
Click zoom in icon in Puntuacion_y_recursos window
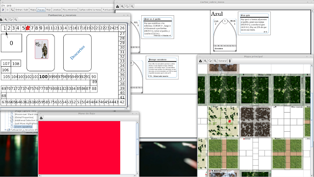pyautogui.click(x=6, y=20)
